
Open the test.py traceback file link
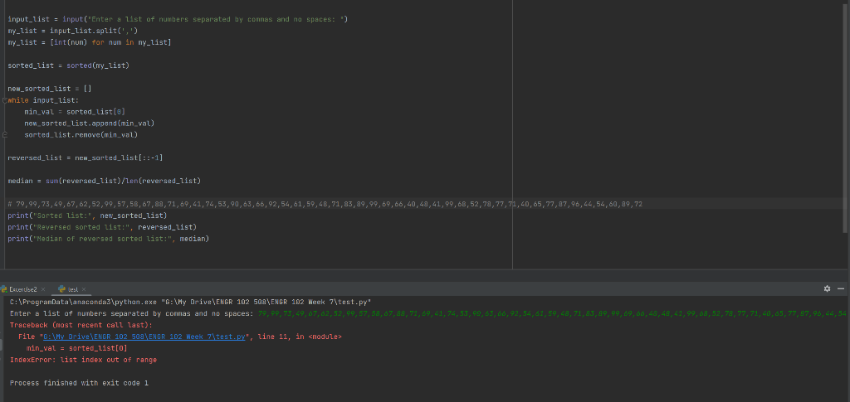[x=144, y=337]
